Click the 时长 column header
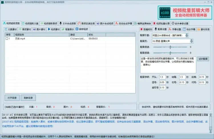The image size is (214, 139). 97,35
